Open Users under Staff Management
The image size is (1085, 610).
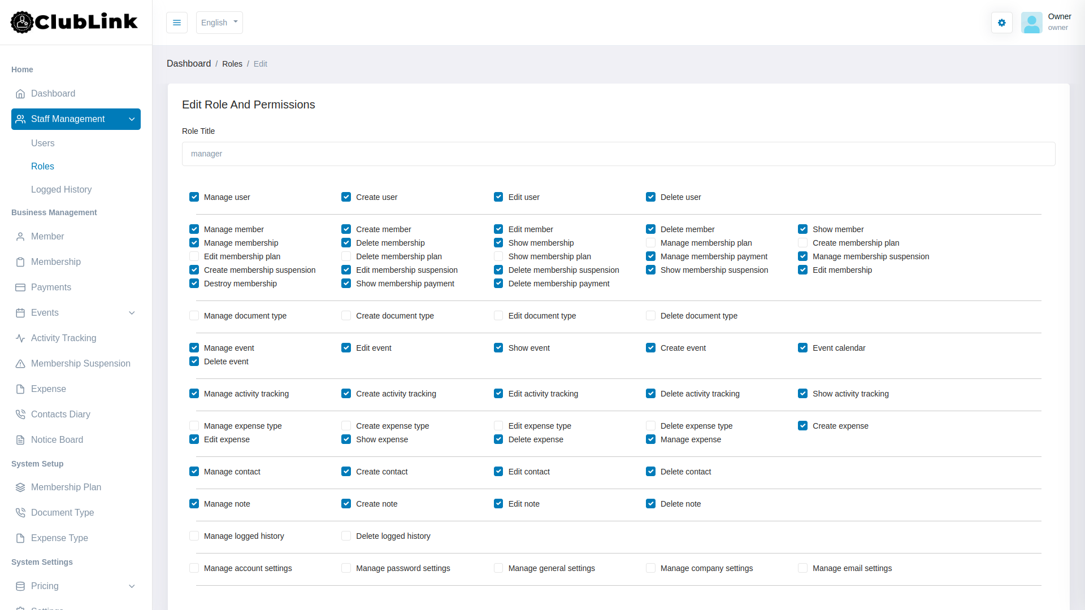(43, 143)
